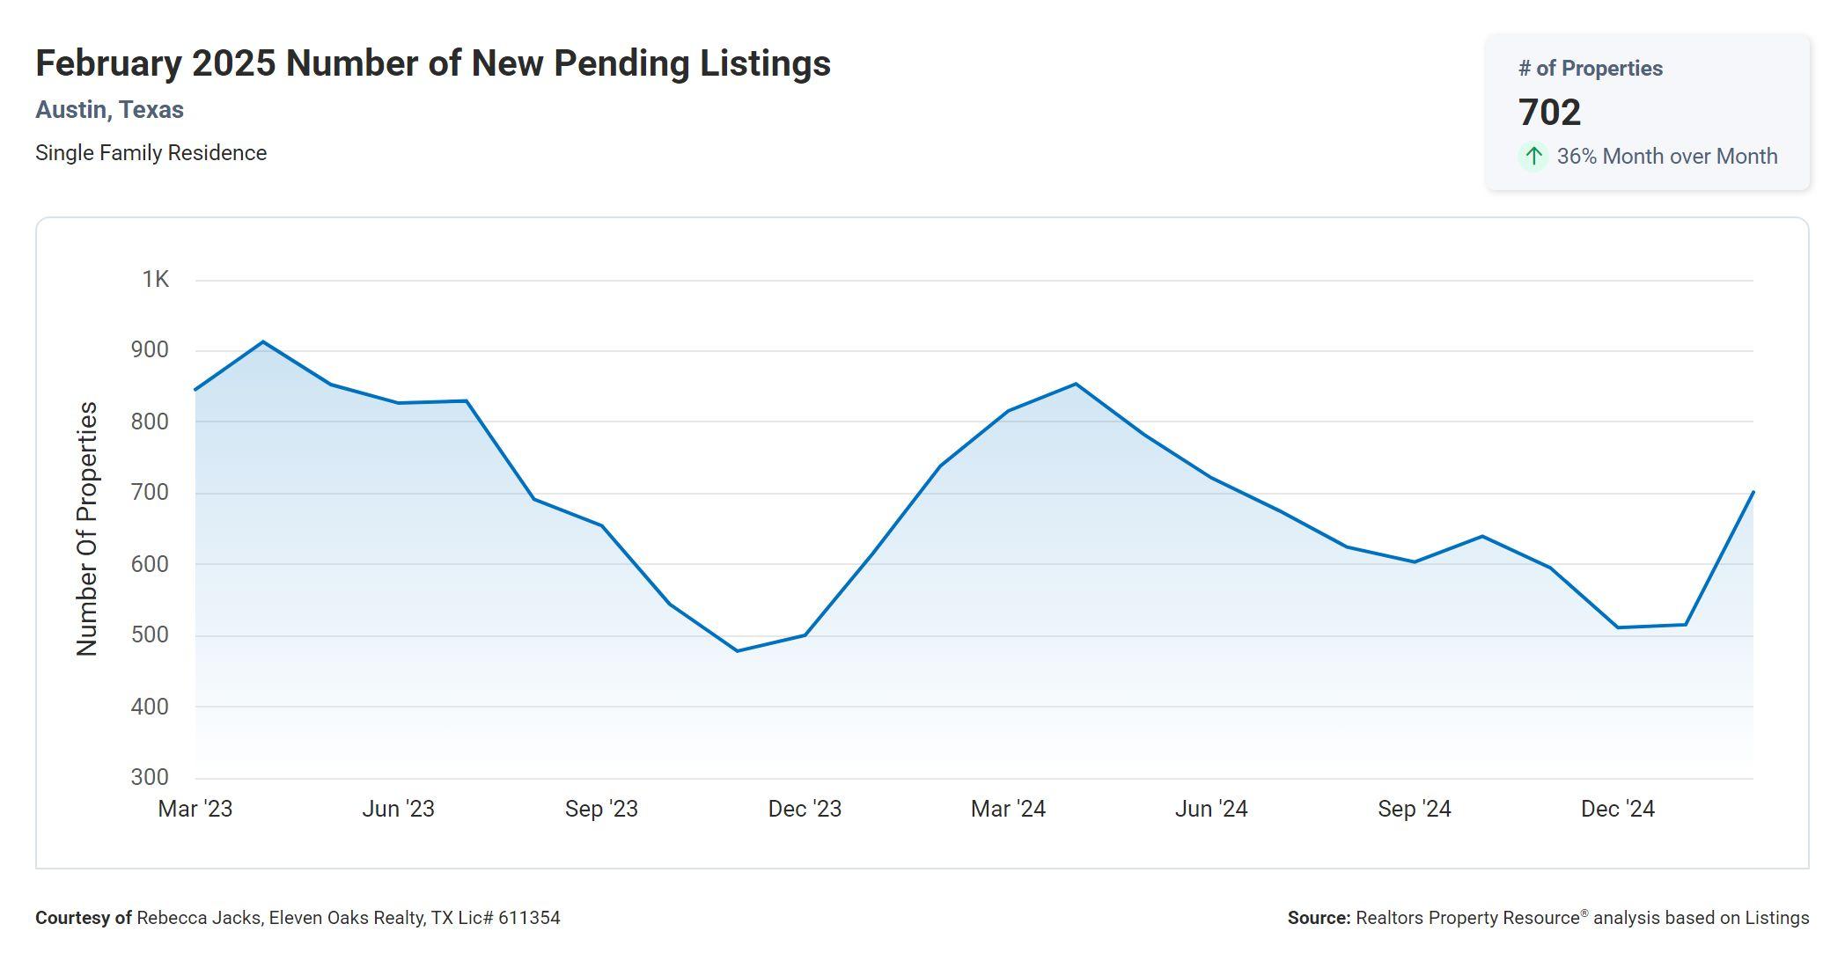Viewport: 1845px width, 968px height.
Task: Click the 'Dec '23' x-axis label
Action: (805, 809)
